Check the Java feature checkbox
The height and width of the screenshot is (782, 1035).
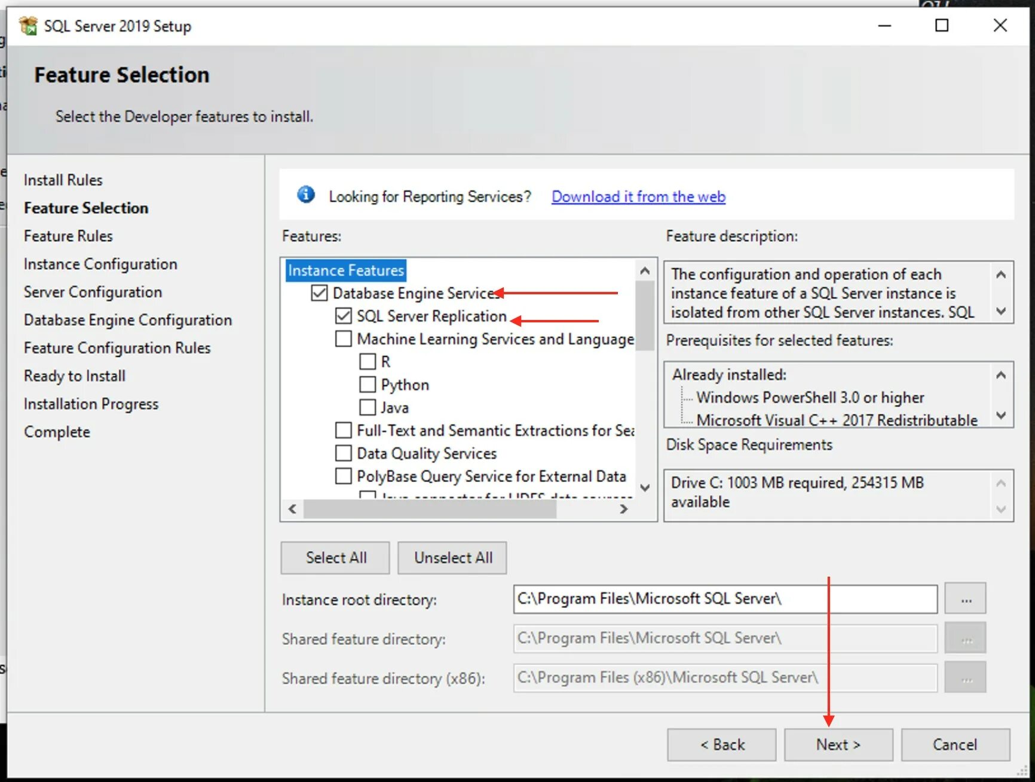tap(368, 407)
